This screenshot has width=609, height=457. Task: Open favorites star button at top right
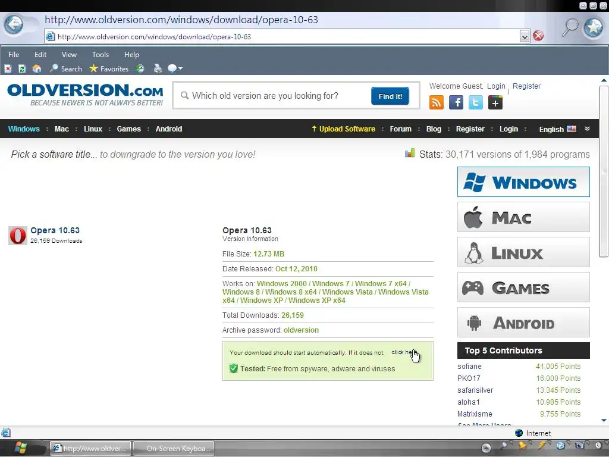tap(594, 27)
